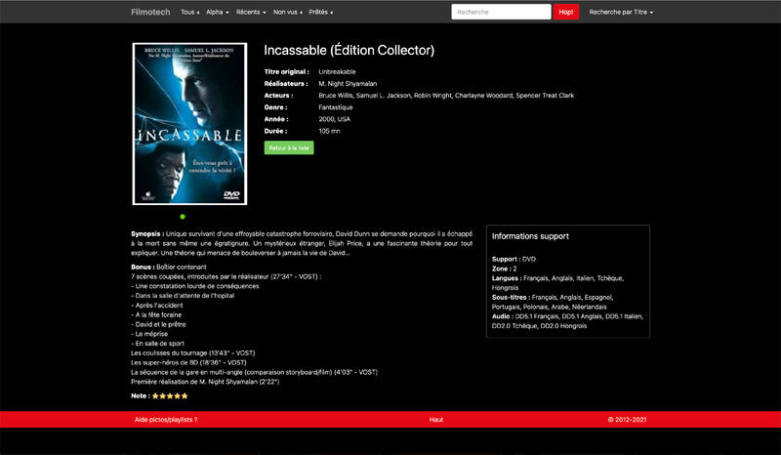Click the Incassable (Édition Collector) title
Viewport: 781px width, 455px height.
tap(349, 51)
